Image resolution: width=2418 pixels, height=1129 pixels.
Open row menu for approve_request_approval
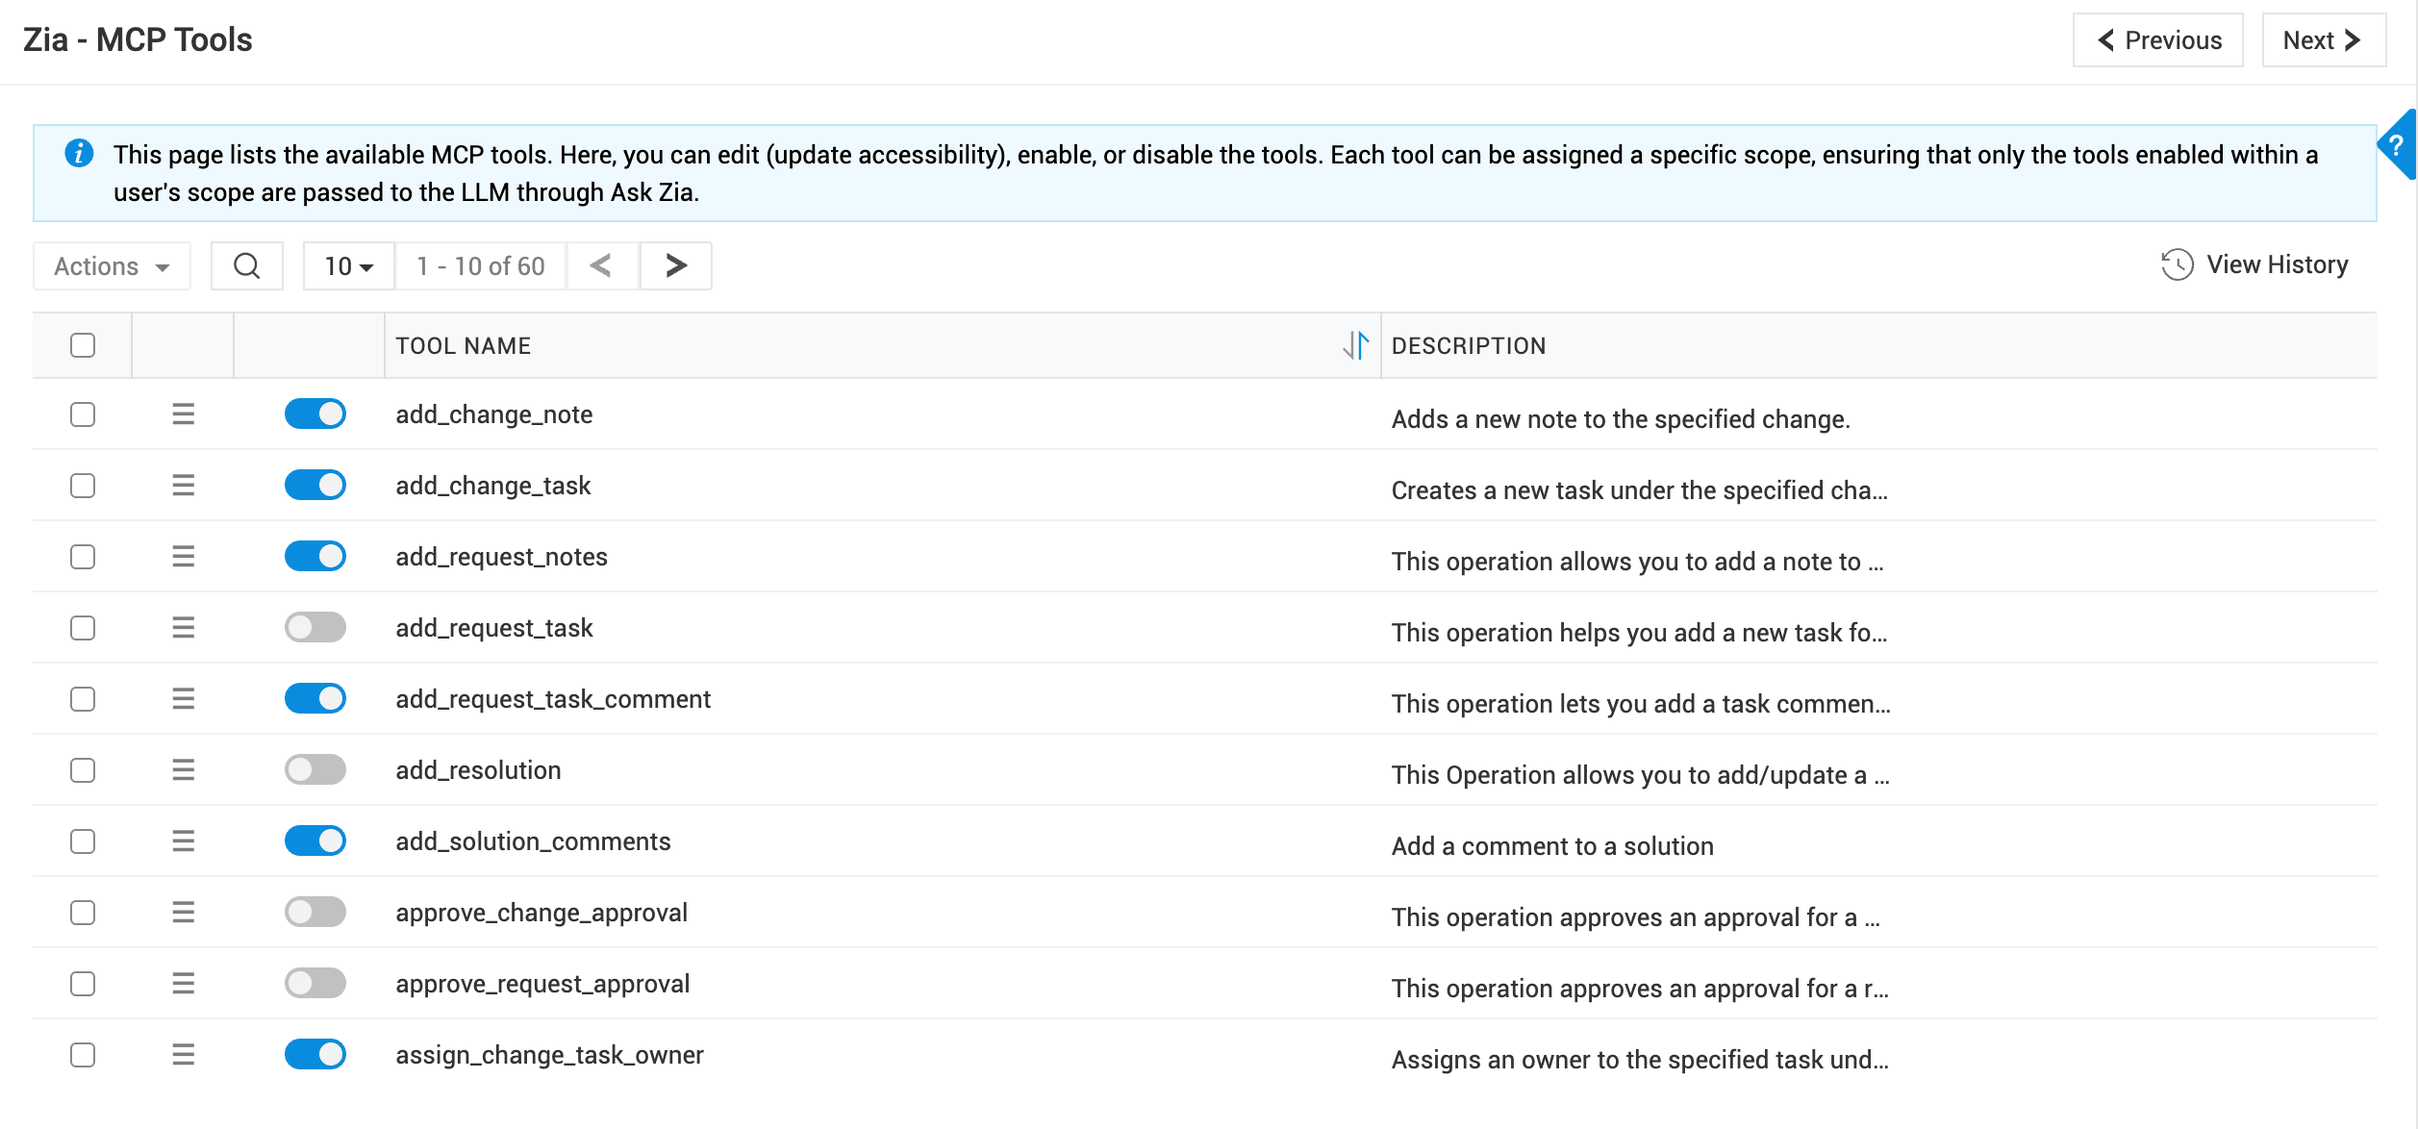183,984
